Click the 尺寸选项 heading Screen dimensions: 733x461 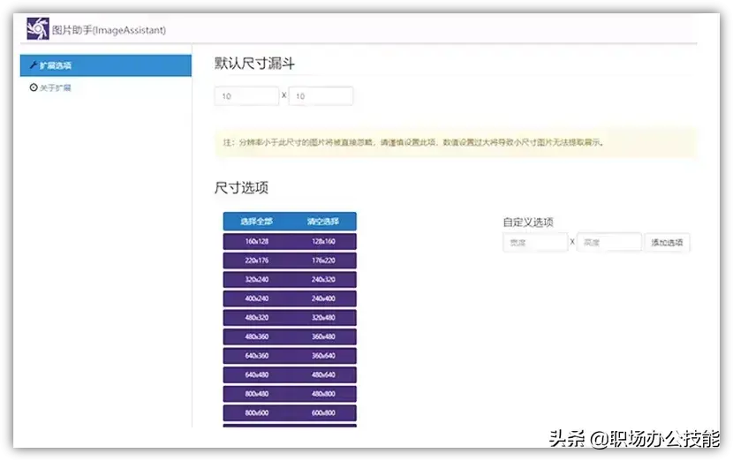241,188
